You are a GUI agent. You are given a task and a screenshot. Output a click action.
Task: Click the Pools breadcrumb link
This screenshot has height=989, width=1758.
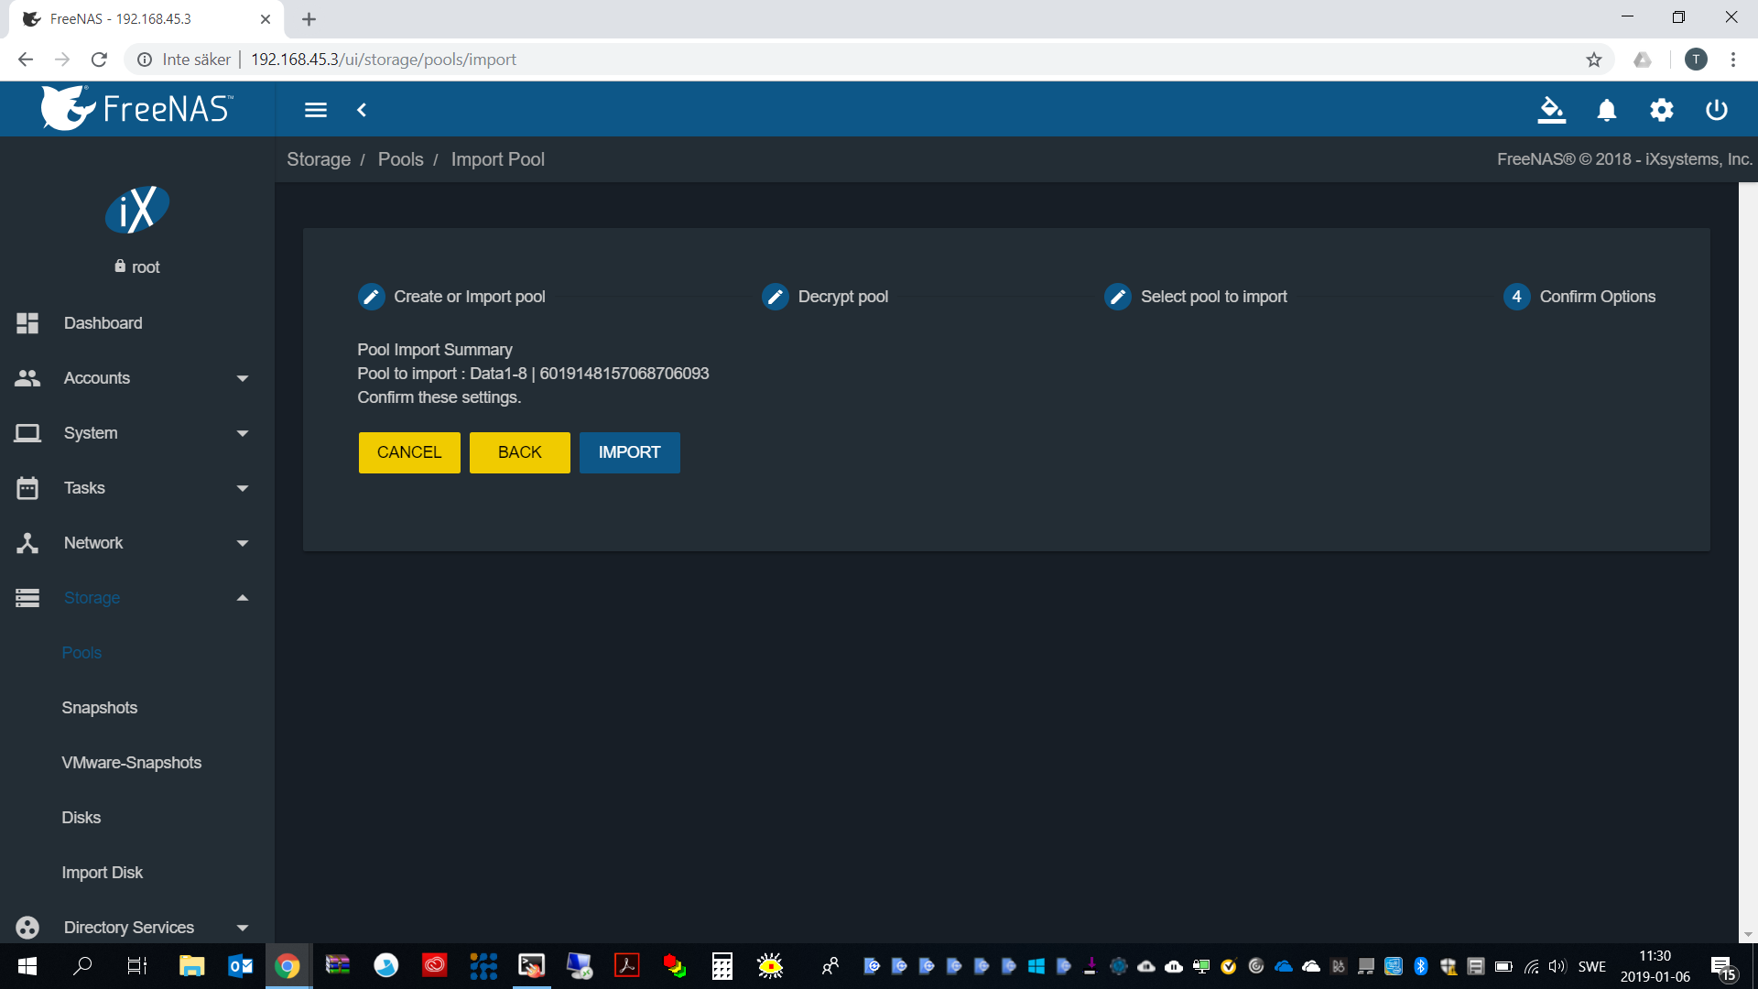click(400, 159)
